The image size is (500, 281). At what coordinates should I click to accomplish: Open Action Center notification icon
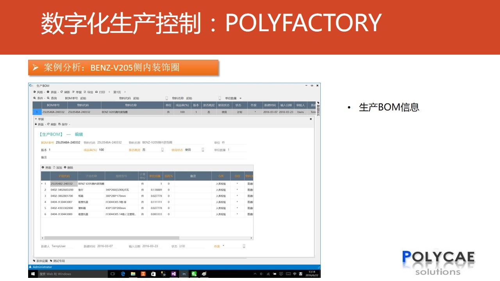(281, 274)
